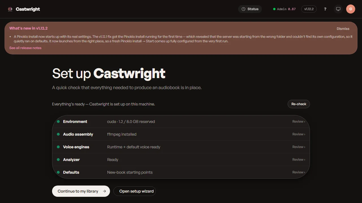Open the user avatar C menu
This screenshot has width=362, height=203.
(351, 9)
